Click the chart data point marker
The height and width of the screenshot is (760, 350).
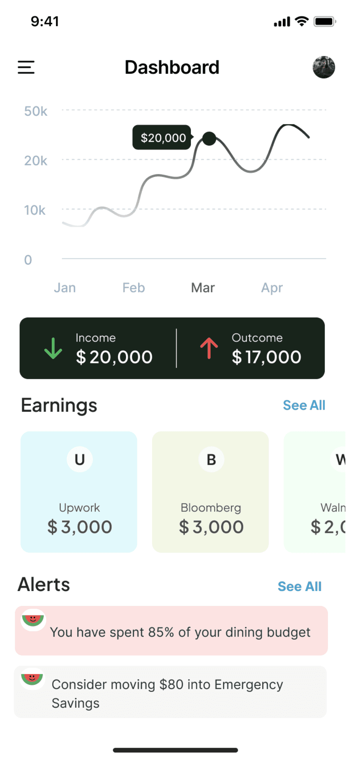click(x=209, y=139)
